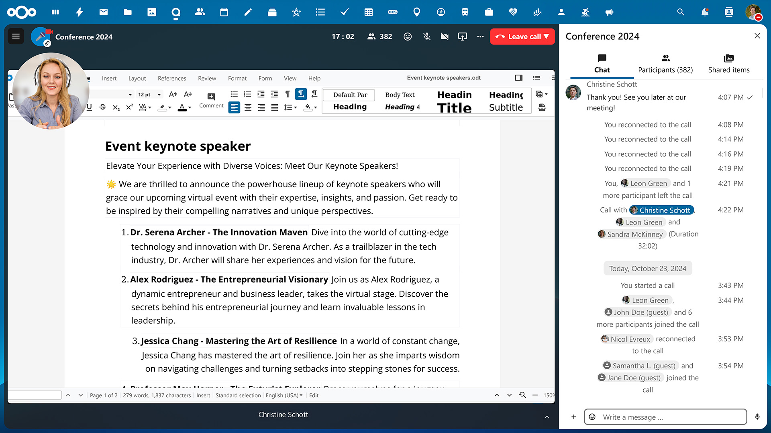Open English (USA) language dropdown
This screenshot has height=433, width=771.
(x=284, y=395)
